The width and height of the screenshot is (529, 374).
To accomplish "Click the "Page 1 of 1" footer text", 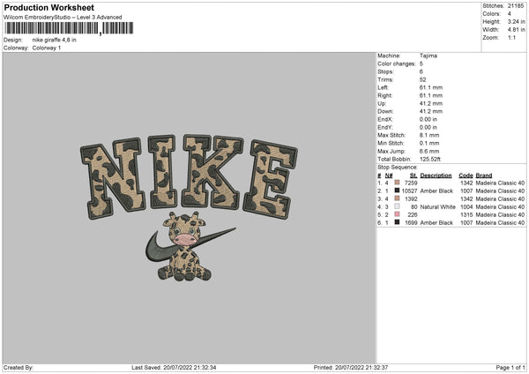I will [x=510, y=367].
